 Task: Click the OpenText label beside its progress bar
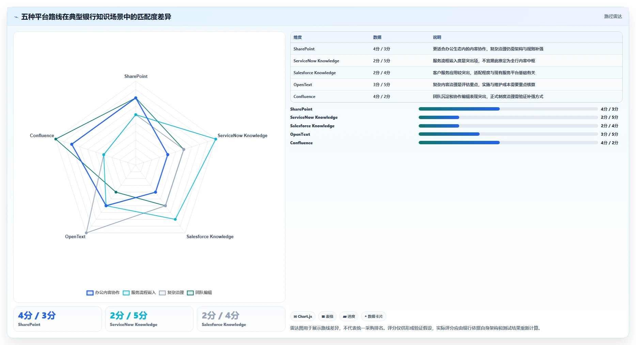[300, 134]
